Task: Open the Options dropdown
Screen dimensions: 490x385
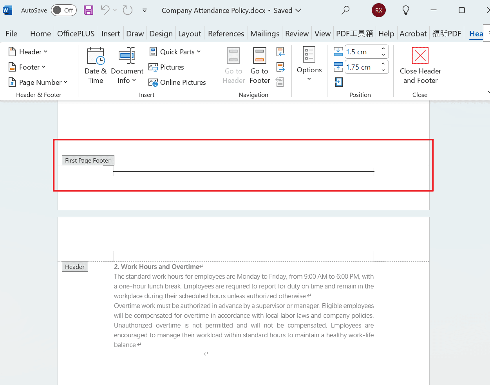Action: click(x=309, y=64)
